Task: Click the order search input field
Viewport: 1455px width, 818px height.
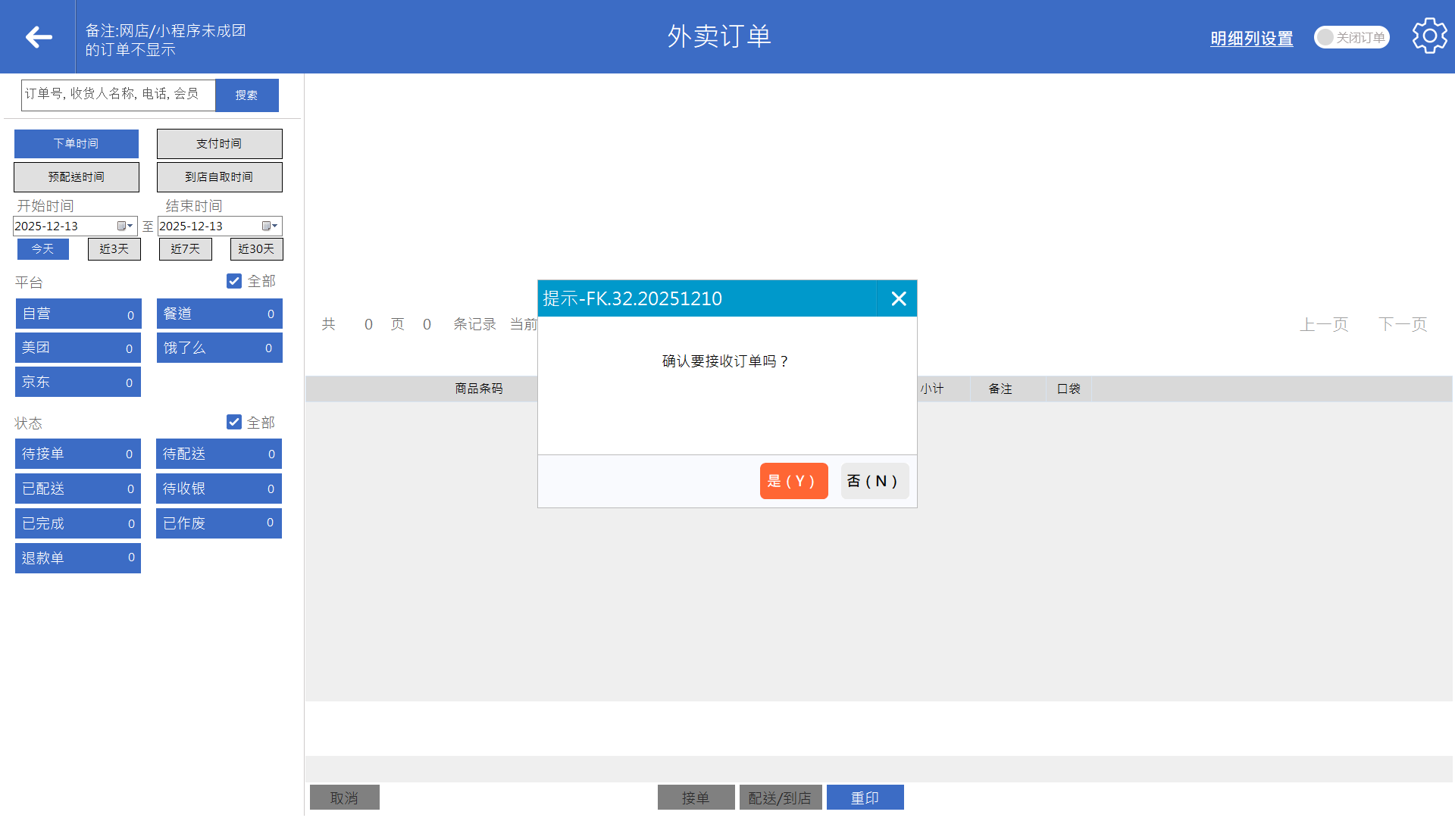Action: pos(118,95)
